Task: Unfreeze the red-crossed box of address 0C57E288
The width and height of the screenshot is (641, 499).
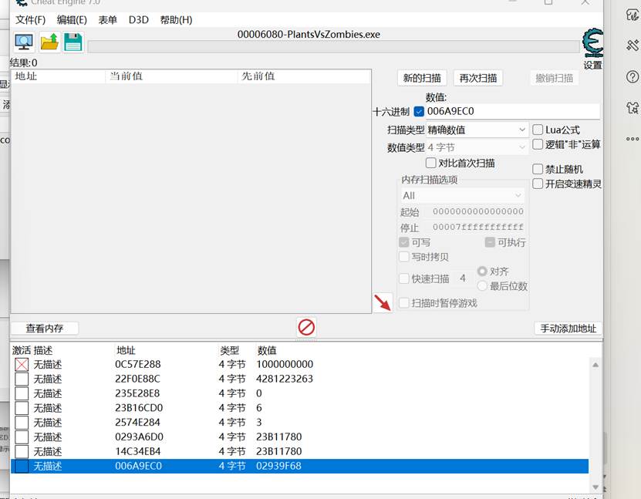Action: click(x=22, y=365)
